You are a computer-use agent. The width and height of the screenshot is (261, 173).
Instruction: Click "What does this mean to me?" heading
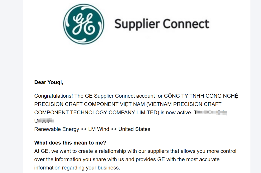click(70, 143)
